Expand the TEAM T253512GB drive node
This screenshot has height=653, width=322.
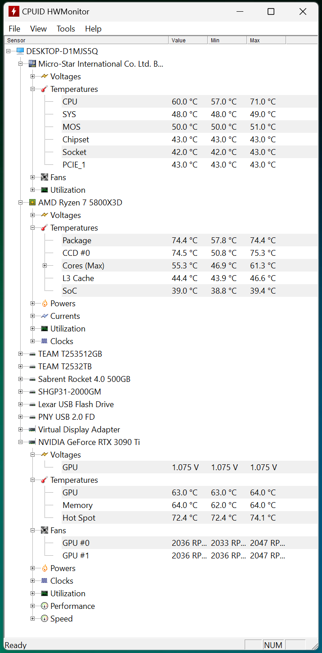pyautogui.click(x=20, y=354)
